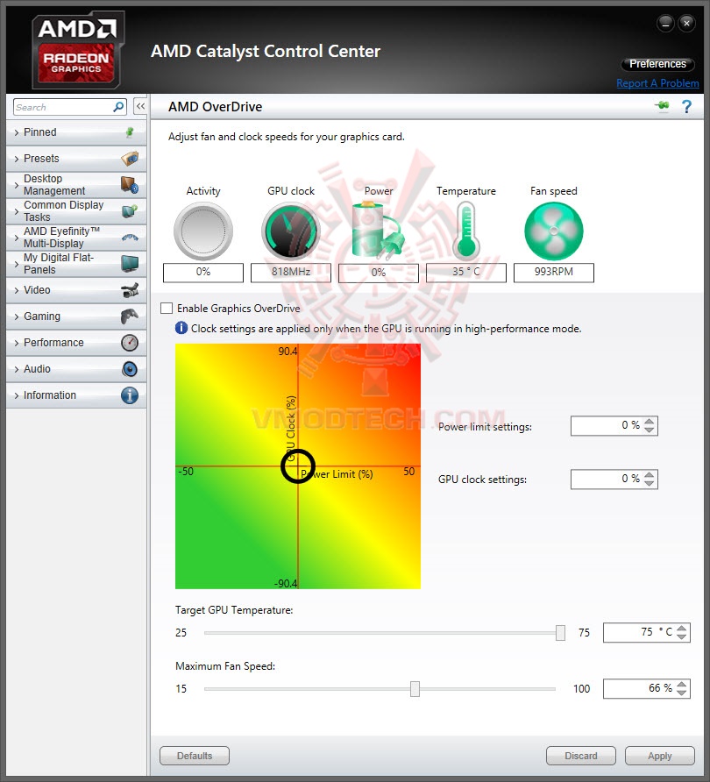Enable Graphics OverDrive checkbox
This screenshot has height=782, width=710.
pyautogui.click(x=167, y=309)
